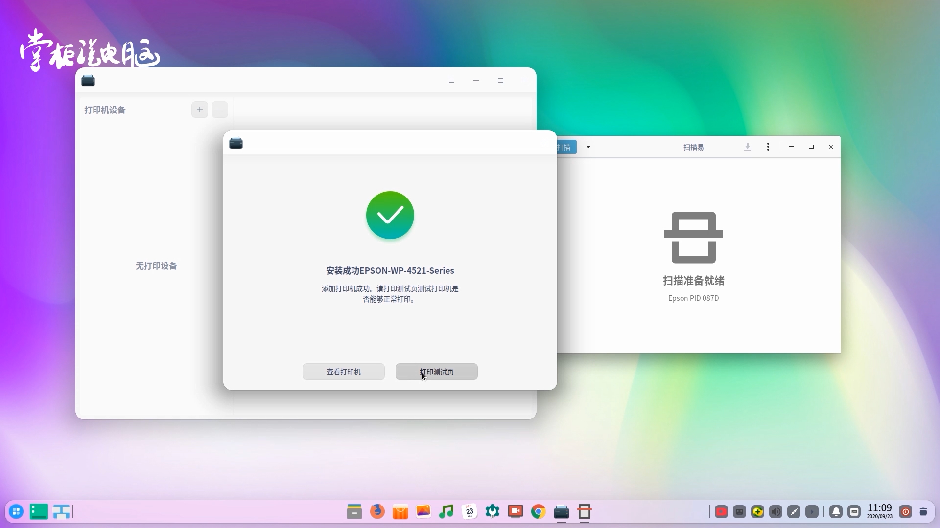Open the launcher in the dock
The height and width of the screenshot is (528, 940).
point(16,512)
